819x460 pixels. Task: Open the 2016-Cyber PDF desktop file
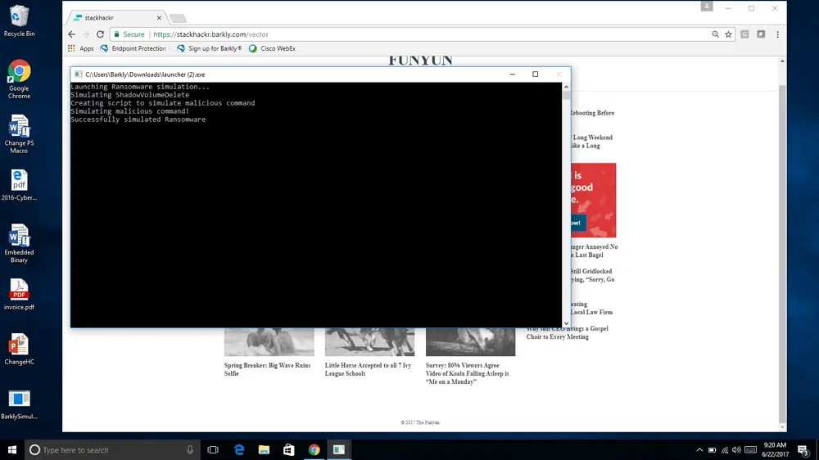(20, 185)
